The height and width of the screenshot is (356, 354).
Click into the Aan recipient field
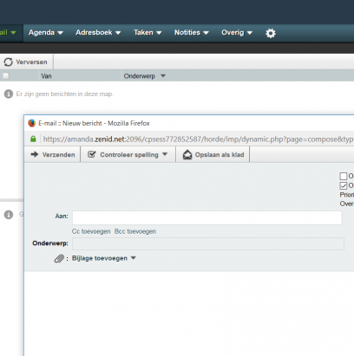[x=207, y=217]
